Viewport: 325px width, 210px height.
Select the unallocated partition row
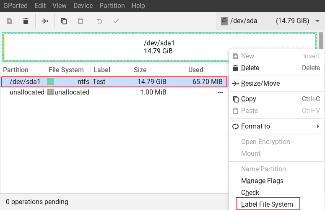click(114, 92)
